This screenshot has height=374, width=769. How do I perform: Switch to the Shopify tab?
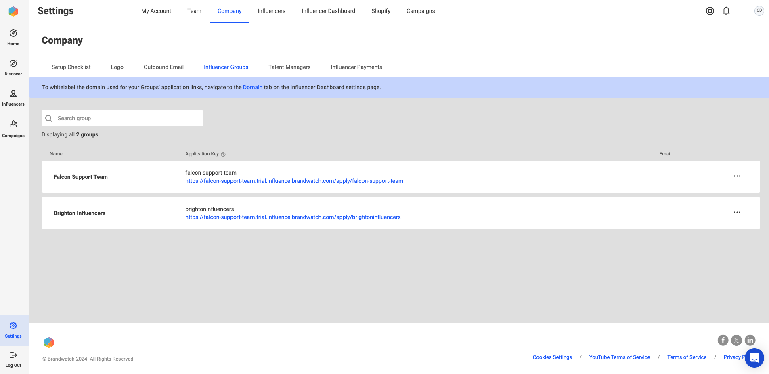click(381, 11)
